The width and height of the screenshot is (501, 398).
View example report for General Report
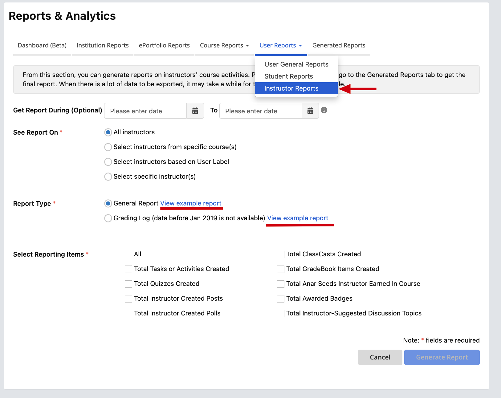(191, 203)
